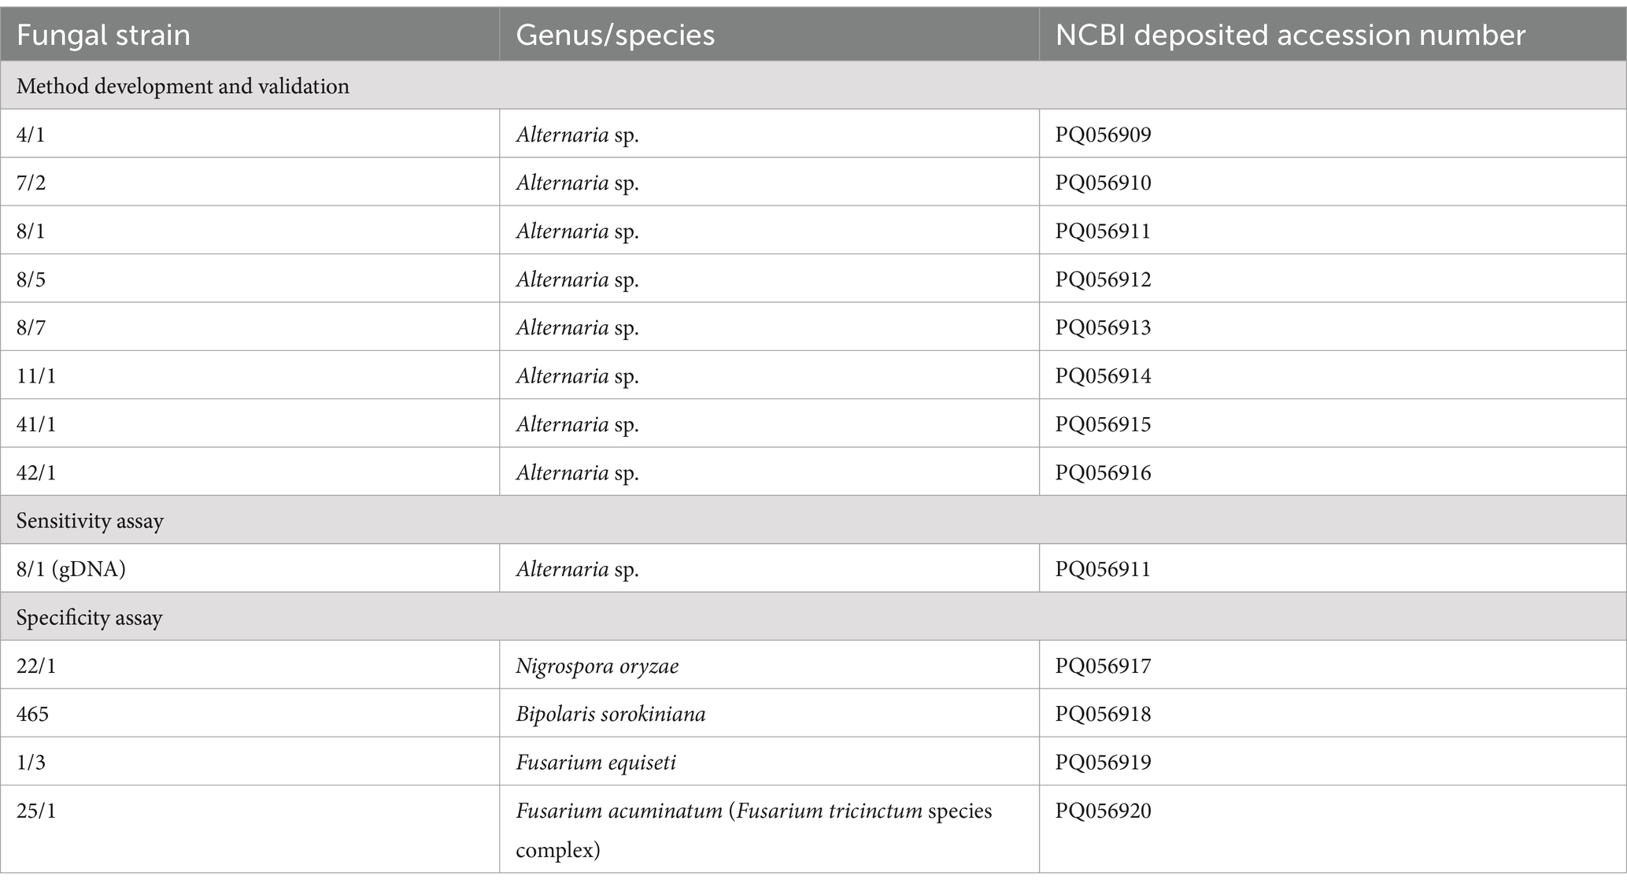Select strain cell 465

tap(250, 713)
